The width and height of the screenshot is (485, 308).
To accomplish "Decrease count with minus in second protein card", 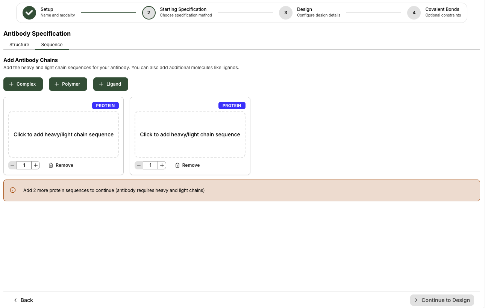I will click(139, 165).
